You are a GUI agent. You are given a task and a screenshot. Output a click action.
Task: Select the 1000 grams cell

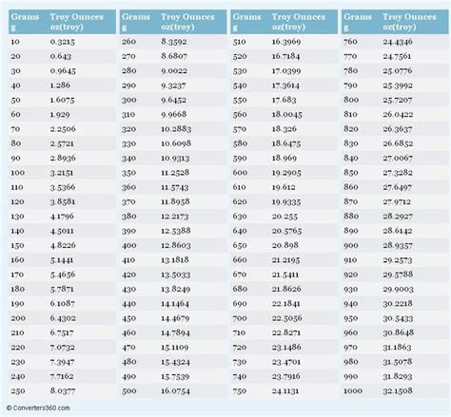click(353, 391)
